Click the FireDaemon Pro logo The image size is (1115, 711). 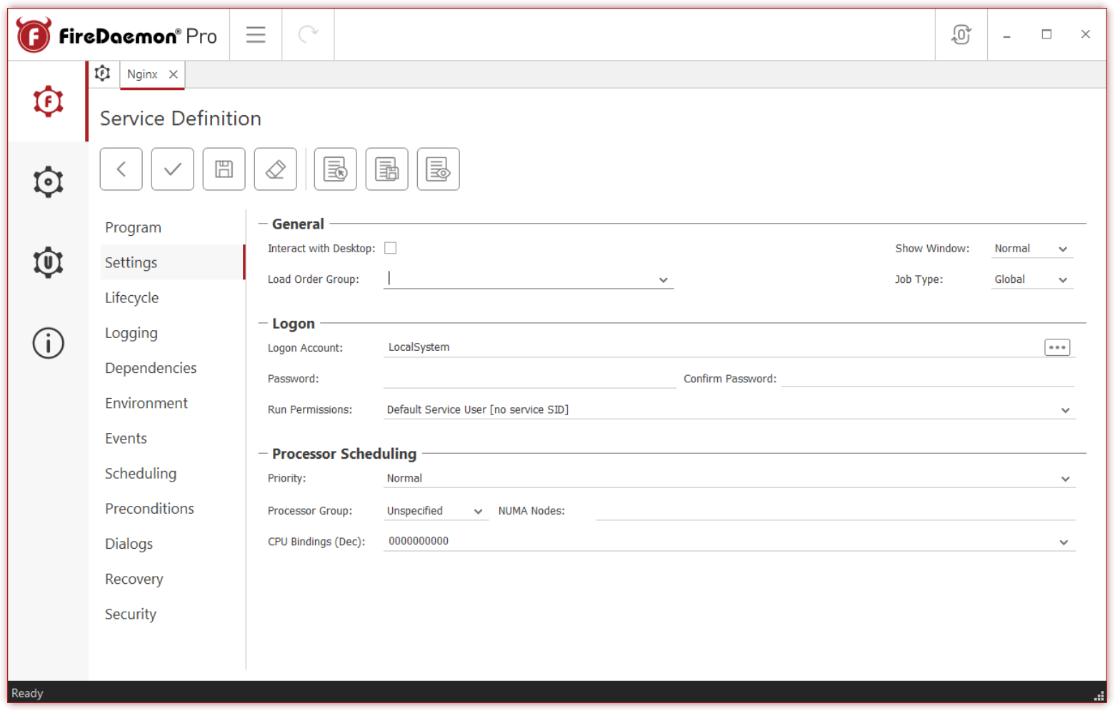[117, 34]
